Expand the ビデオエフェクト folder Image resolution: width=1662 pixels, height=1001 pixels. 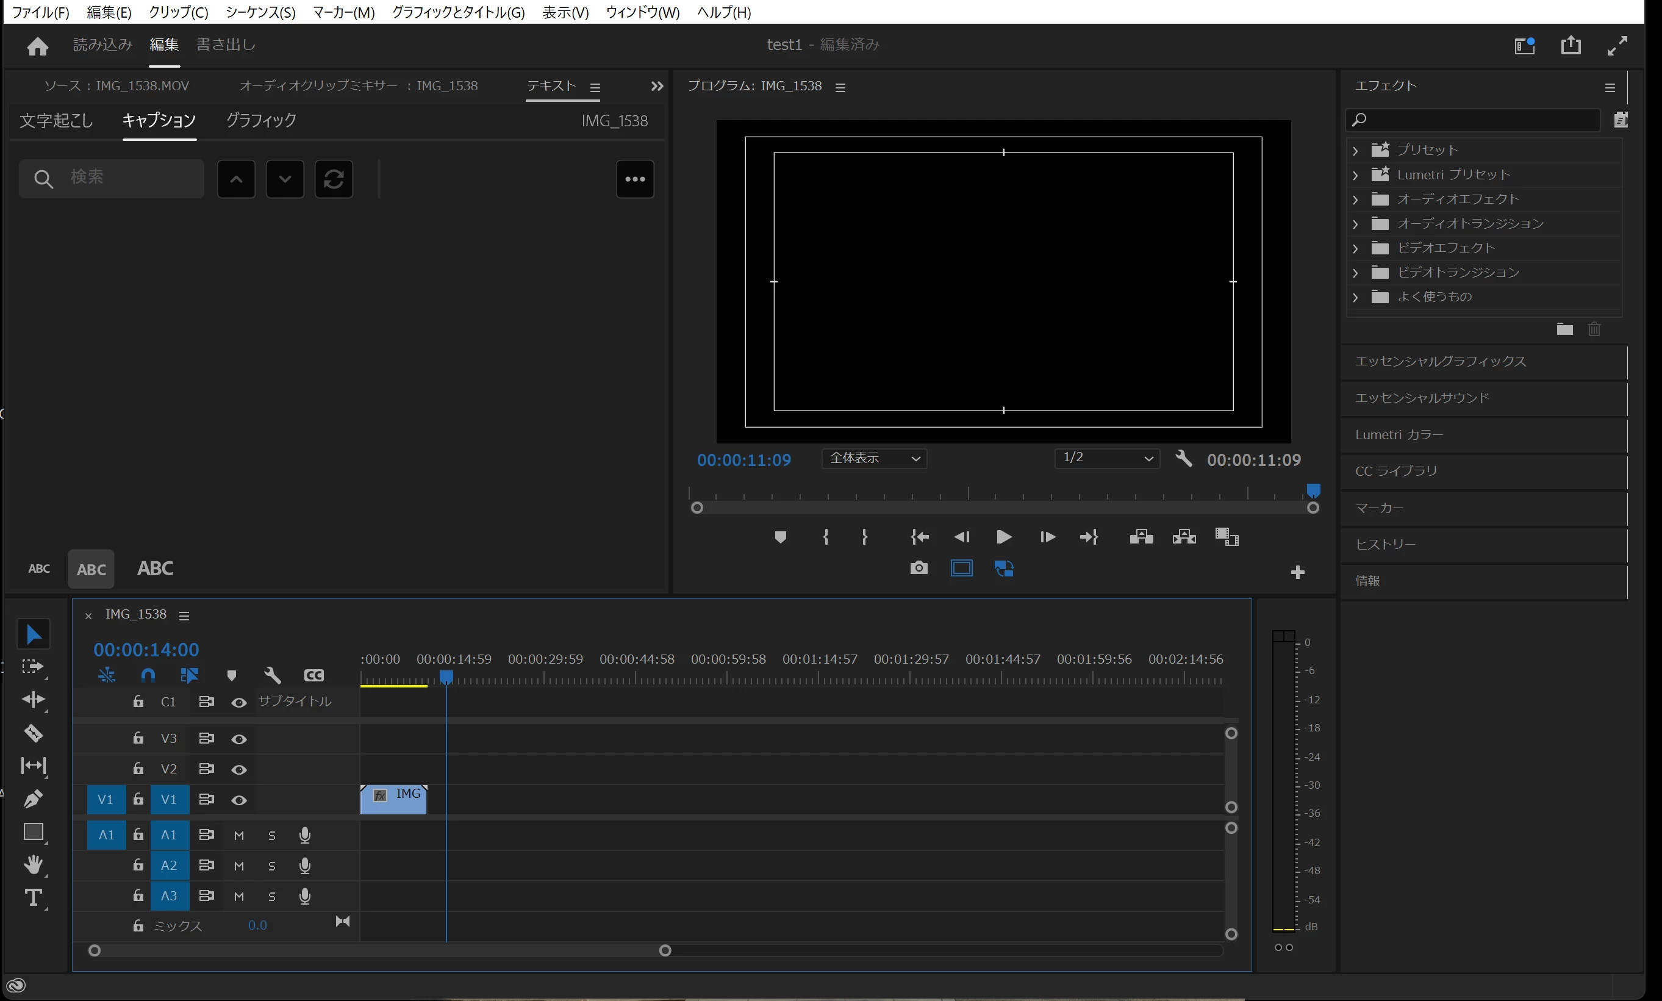(x=1355, y=248)
